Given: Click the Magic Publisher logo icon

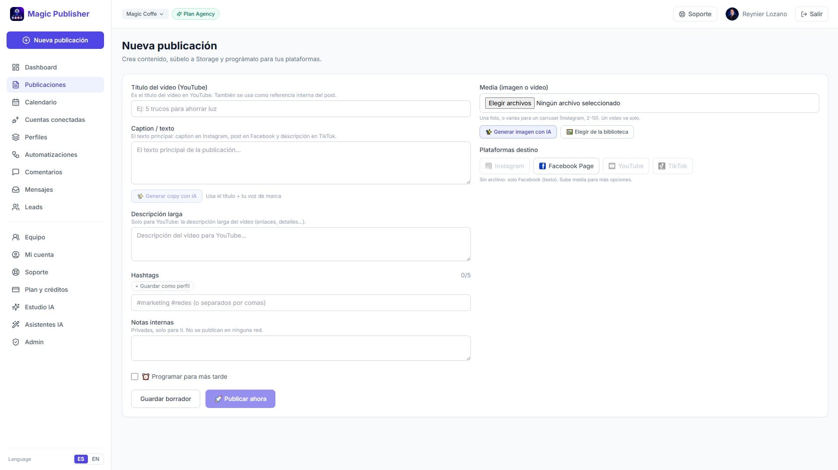Looking at the screenshot, I should pos(17,14).
